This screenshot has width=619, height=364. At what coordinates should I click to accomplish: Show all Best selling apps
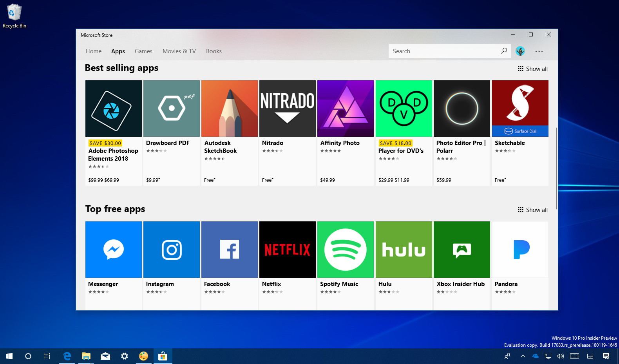533,69
